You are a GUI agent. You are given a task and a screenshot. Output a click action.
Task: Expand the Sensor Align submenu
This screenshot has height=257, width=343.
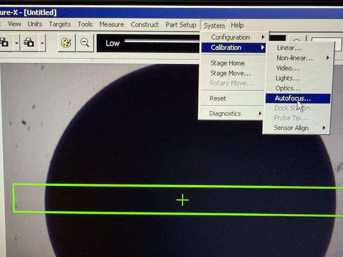(x=296, y=128)
